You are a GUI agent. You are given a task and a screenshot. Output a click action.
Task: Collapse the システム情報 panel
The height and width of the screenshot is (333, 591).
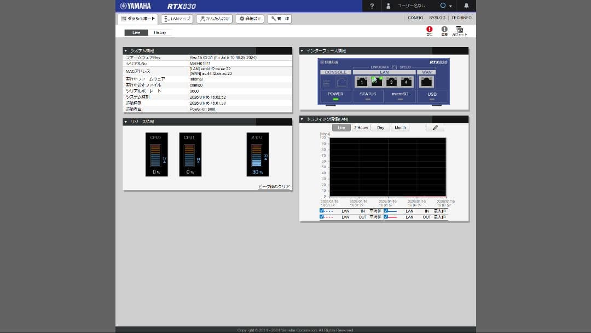(x=127, y=50)
